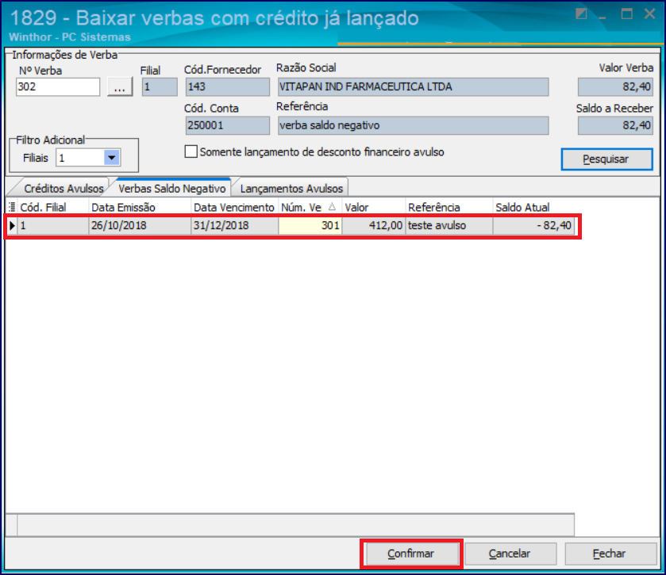Expand the Filiais dropdown arrow
The height and width of the screenshot is (575, 666).
click(112, 158)
